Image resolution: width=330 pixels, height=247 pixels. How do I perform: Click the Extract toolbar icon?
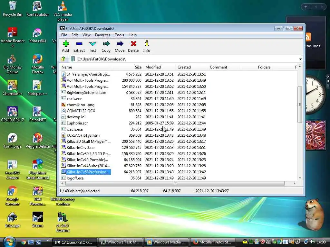(x=79, y=46)
